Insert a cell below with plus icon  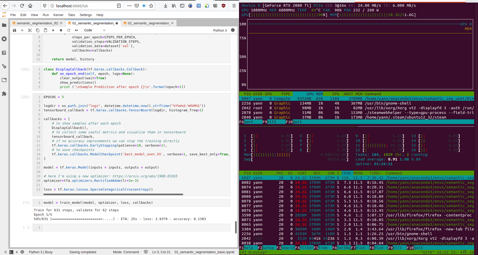click(x=22, y=30)
